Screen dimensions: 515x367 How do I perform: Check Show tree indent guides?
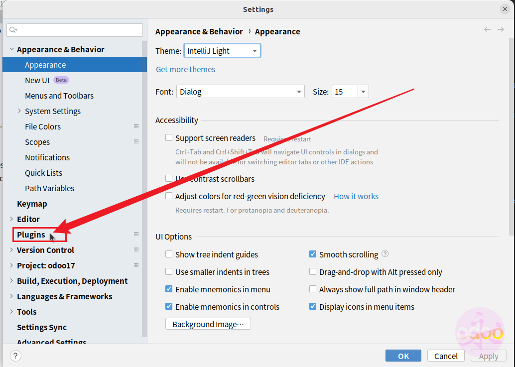click(169, 254)
